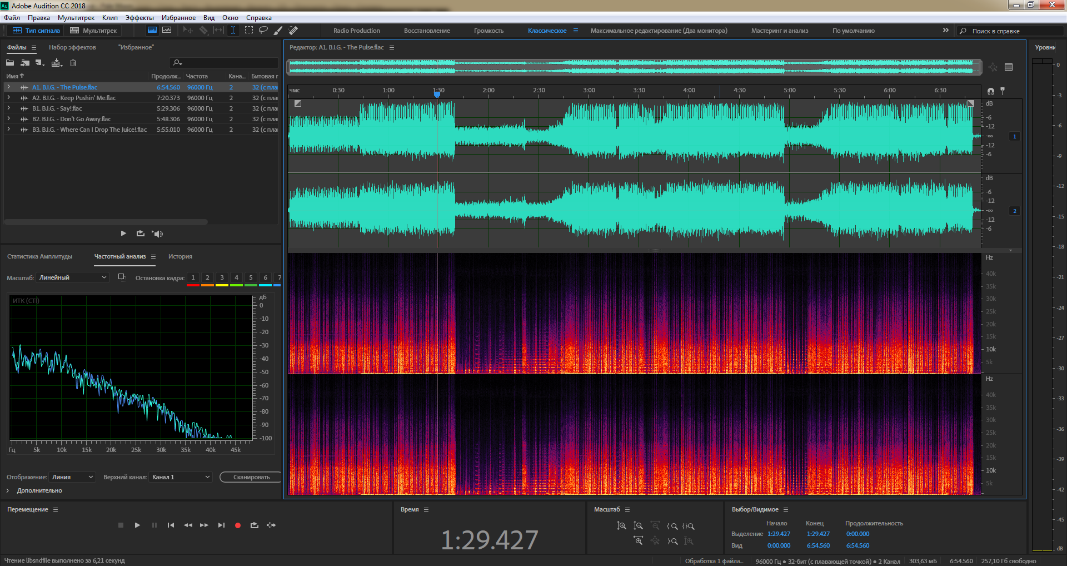Select the Spot Healing Brush tool

(x=293, y=30)
